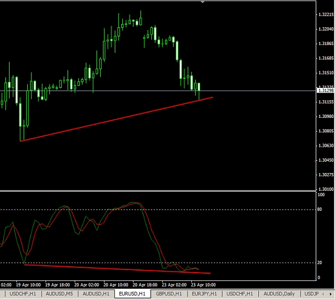
Task: Click the 1.30450 price scale label
Action: pyautogui.click(x=326, y=160)
